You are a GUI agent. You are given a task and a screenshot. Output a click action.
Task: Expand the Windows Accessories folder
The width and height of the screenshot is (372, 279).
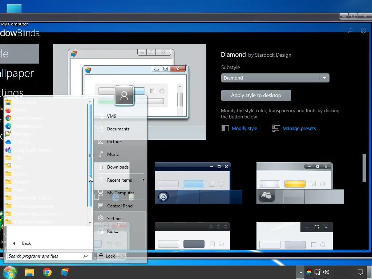pyautogui.click(x=46, y=206)
